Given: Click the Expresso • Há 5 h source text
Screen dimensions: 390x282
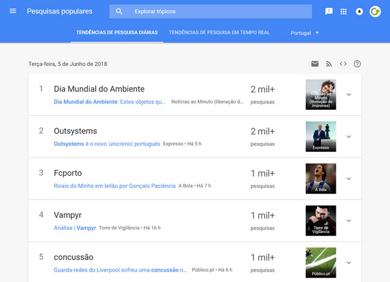Looking at the screenshot, I should tap(182, 143).
